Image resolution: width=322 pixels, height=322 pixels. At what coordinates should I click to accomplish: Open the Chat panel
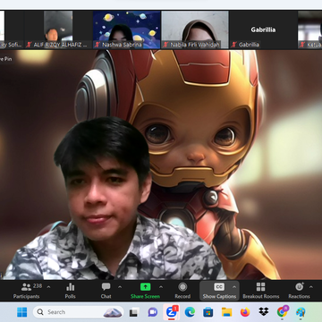(x=106, y=291)
